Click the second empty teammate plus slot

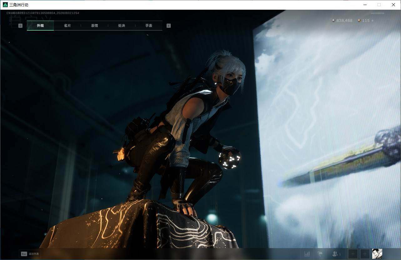click(x=365, y=254)
